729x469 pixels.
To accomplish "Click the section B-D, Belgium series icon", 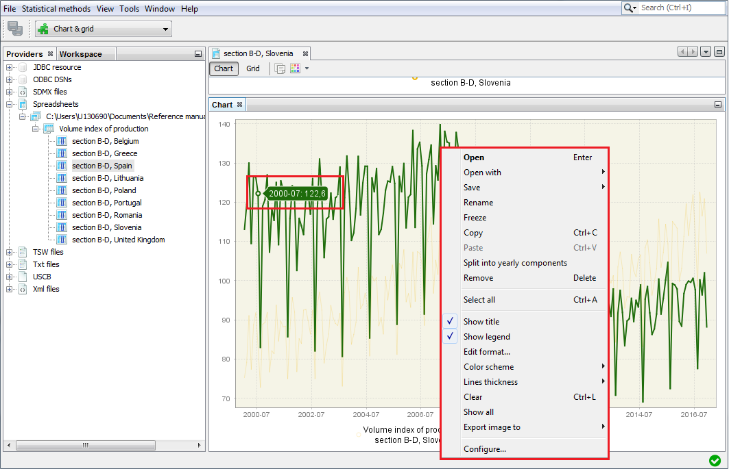I will point(62,141).
